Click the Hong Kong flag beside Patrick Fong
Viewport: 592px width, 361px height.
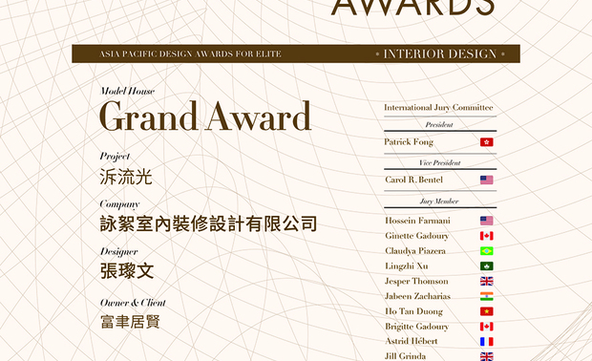click(x=487, y=142)
